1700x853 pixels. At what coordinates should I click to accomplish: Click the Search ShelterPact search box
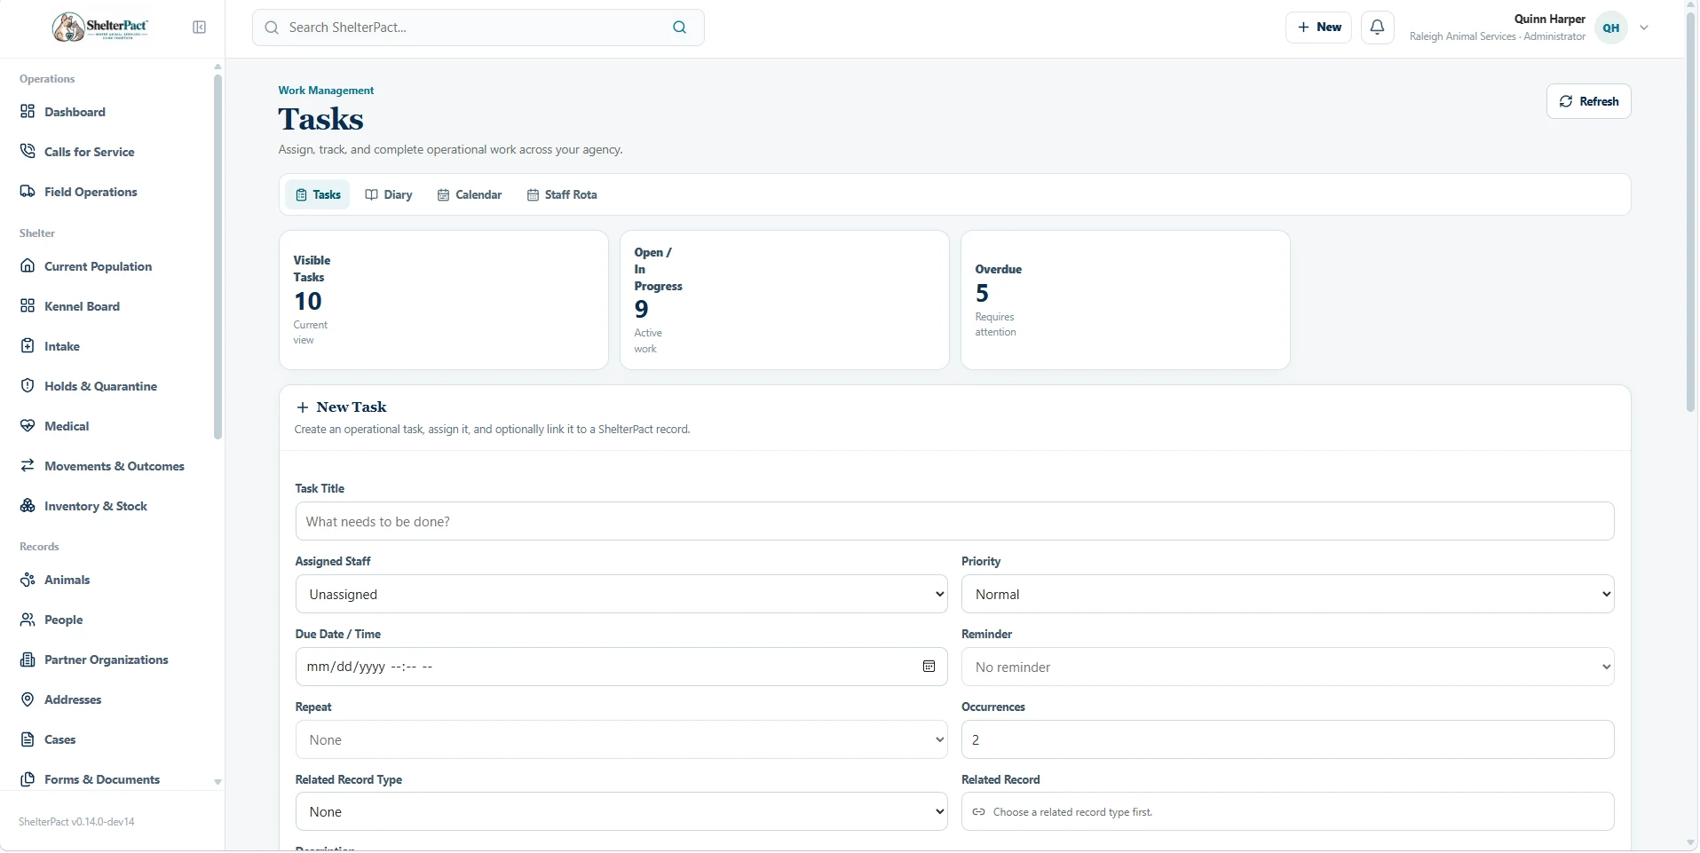(478, 28)
